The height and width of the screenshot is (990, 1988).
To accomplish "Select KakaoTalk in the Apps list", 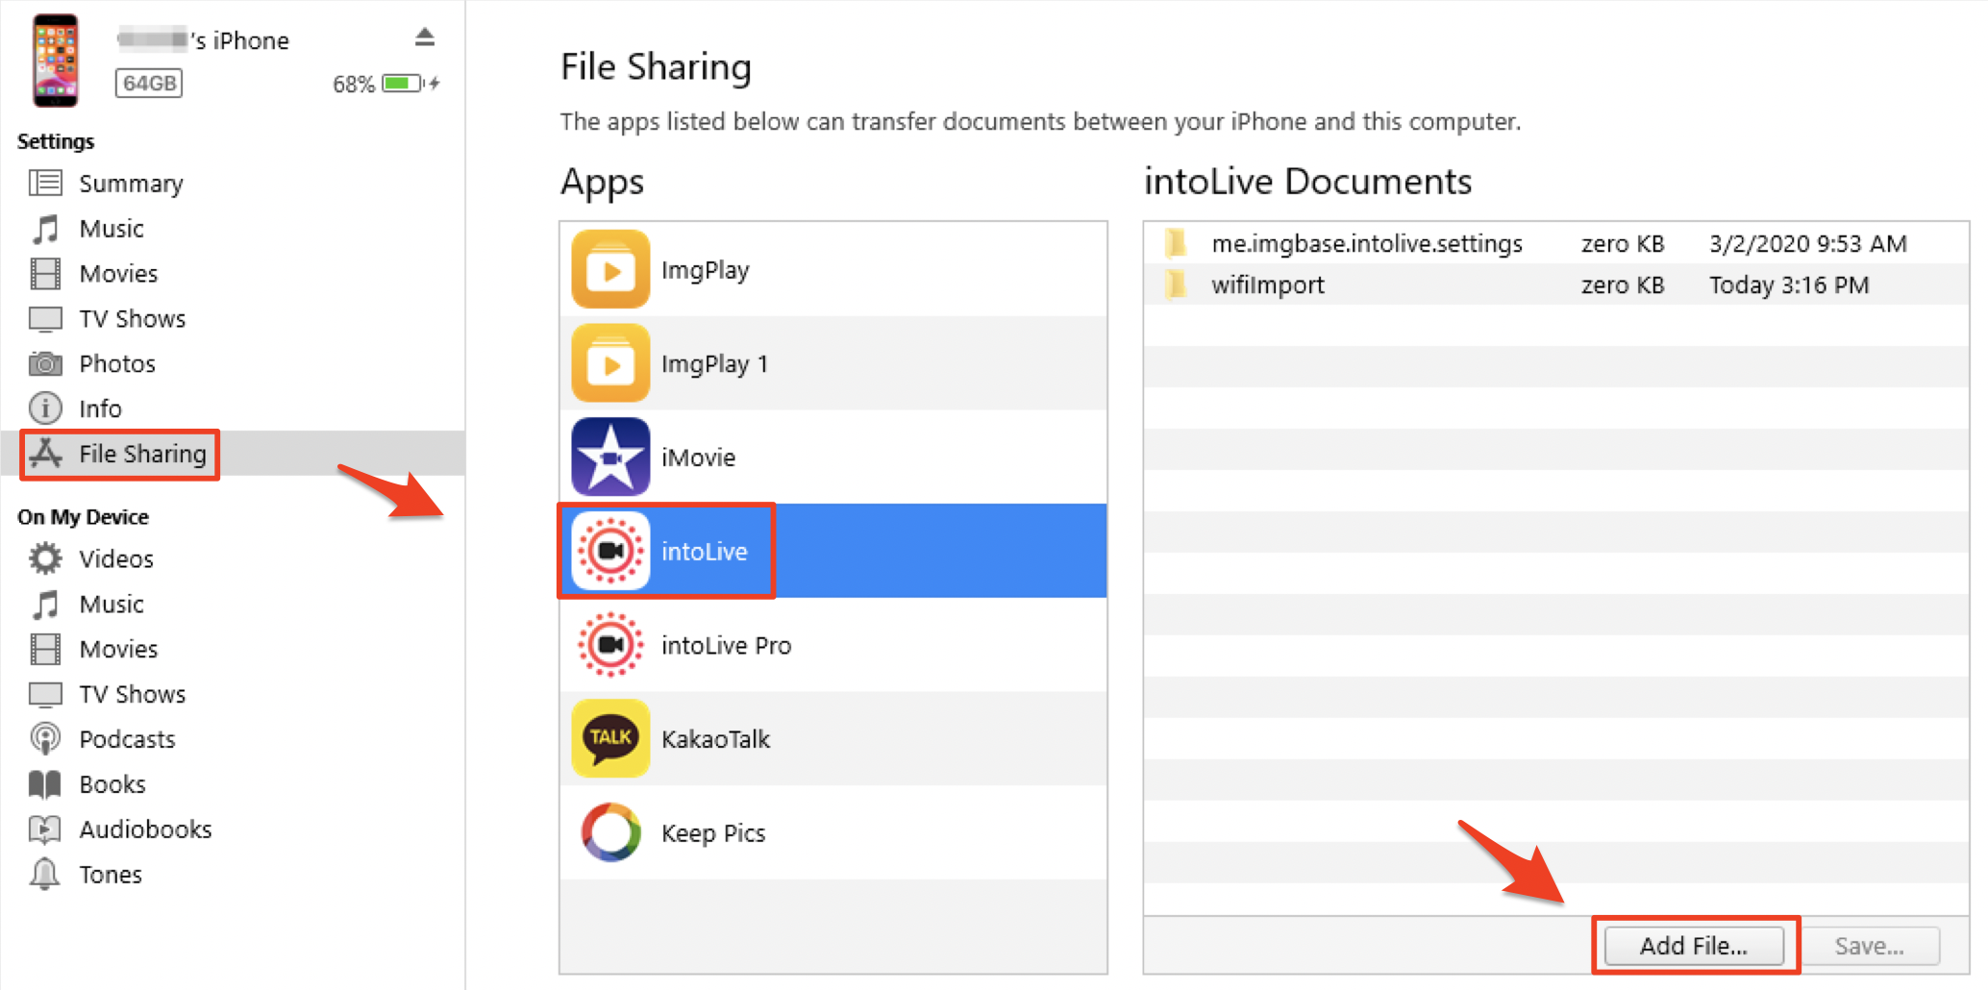I will point(833,738).
